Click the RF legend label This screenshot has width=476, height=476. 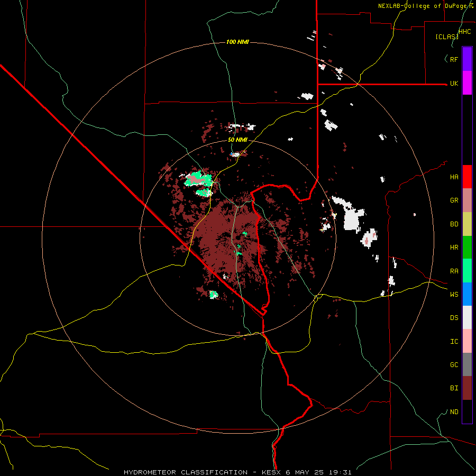tap(454, 59)
